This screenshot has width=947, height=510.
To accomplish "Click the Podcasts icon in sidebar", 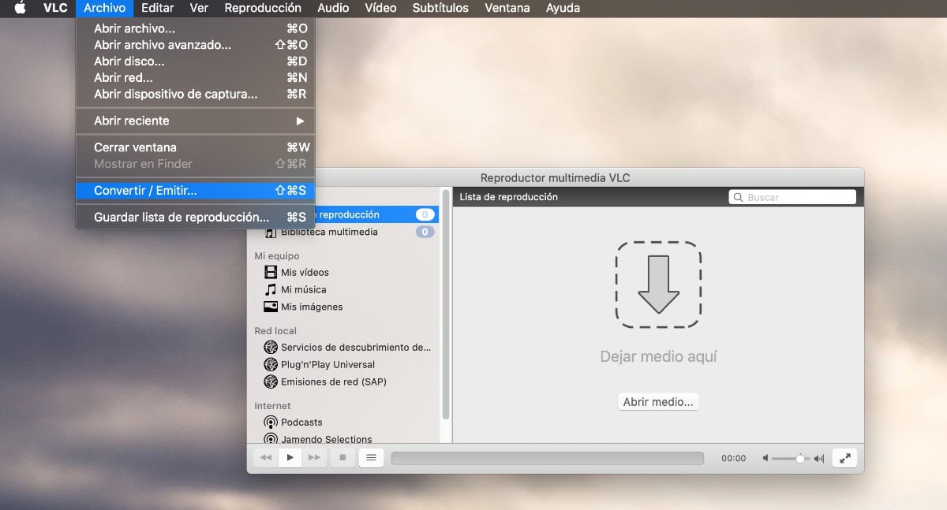I will coord(271,423).
